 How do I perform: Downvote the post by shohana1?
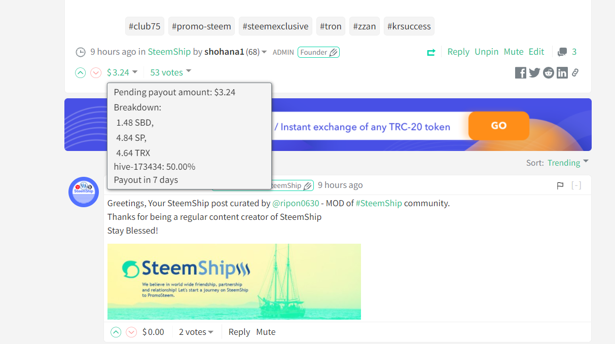click(x=96, y=72)
